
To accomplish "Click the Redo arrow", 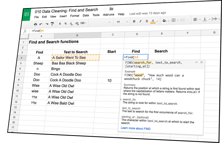I will coord(47,24).
